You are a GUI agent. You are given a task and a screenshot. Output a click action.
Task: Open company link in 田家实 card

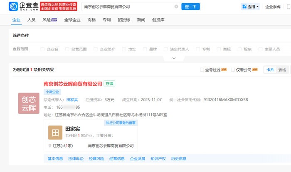111,146
